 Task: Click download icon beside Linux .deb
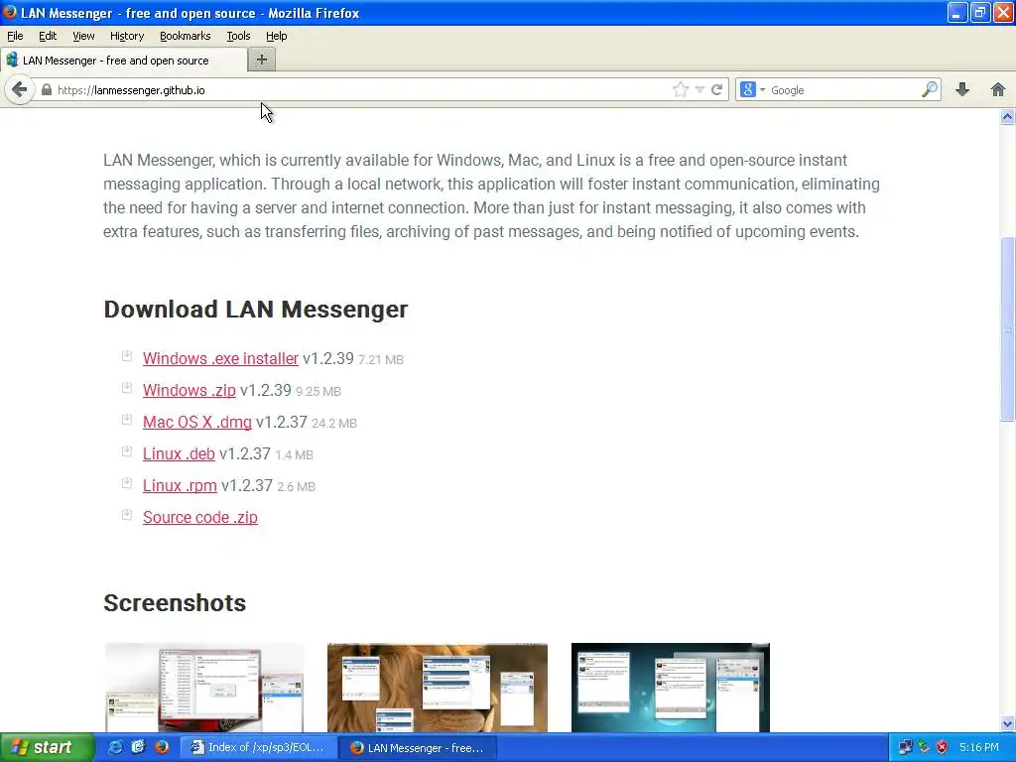tap(127, 451)
